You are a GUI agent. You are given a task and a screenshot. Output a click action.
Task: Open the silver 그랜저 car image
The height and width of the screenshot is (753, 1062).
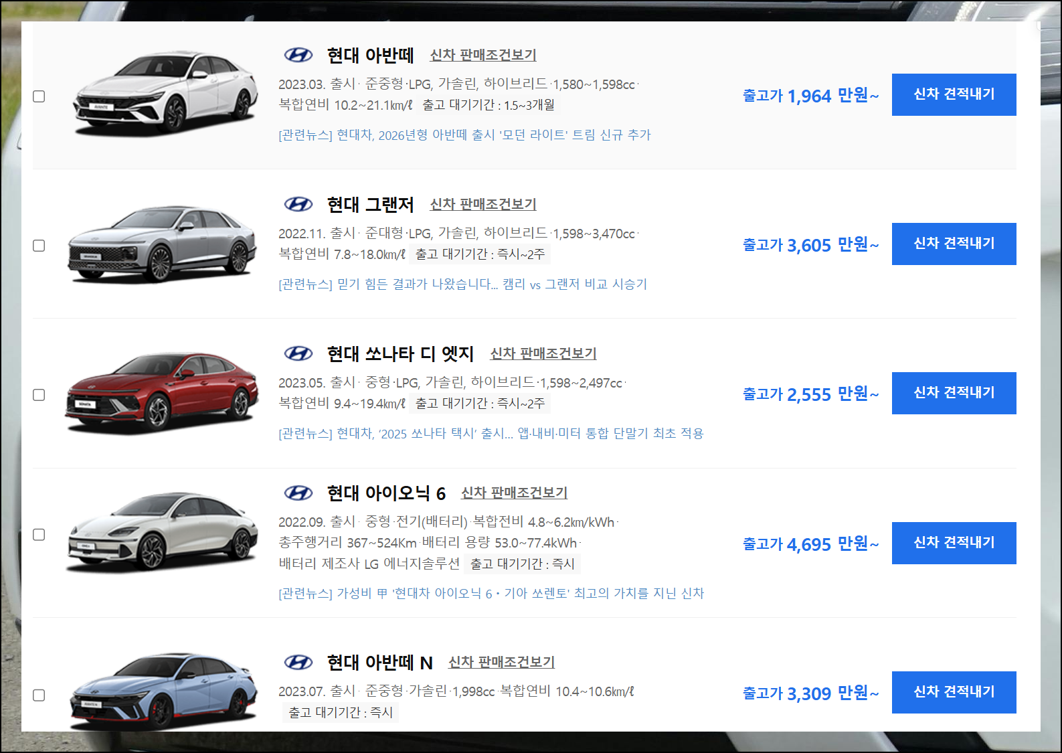162,244
